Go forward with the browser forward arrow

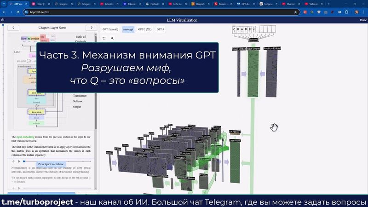(x=11, y=12)
